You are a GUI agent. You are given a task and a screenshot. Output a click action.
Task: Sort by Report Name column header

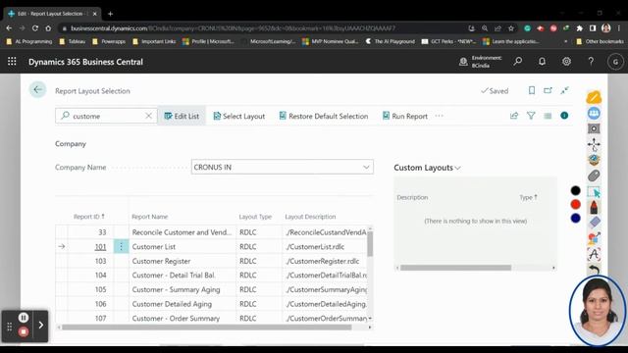pyautogui.click(x=150, y=217)
